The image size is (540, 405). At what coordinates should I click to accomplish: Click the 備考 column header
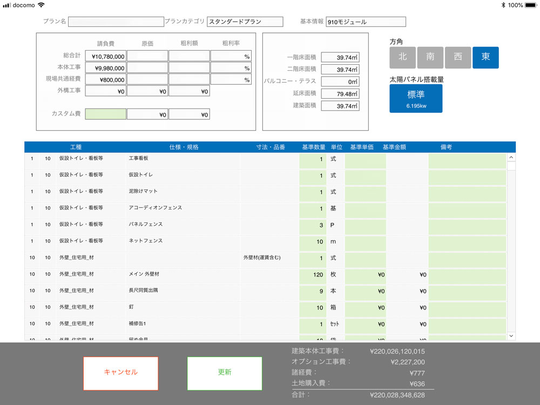tap(446, 147)
